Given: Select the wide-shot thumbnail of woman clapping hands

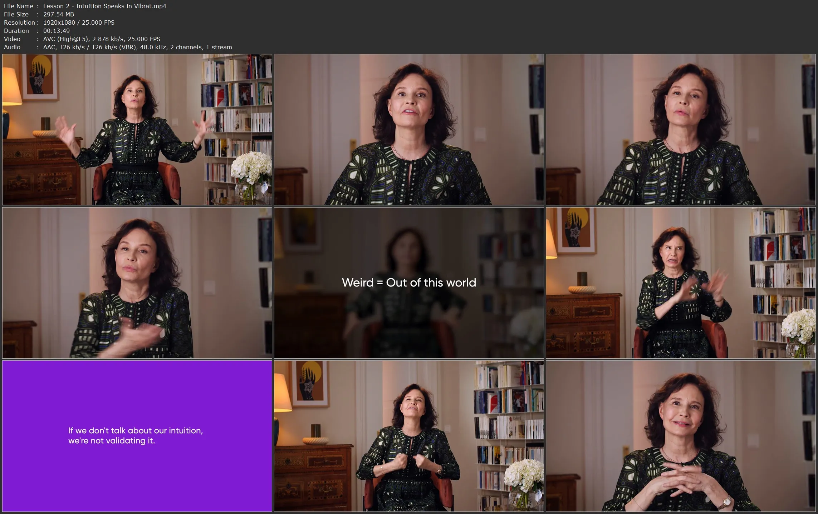Looking at the screenshot, I should click(681, 283).
